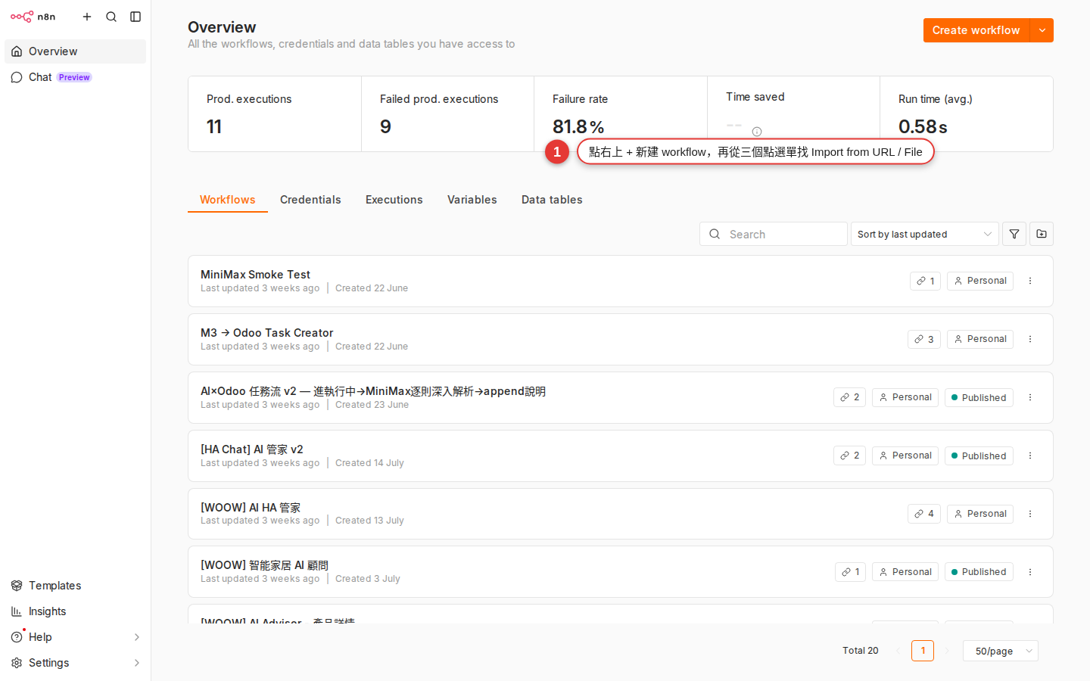Open actions menu for MiniMax Smoke Test
Viewport: 1090px width, 681px height.
coord(1030,281)
